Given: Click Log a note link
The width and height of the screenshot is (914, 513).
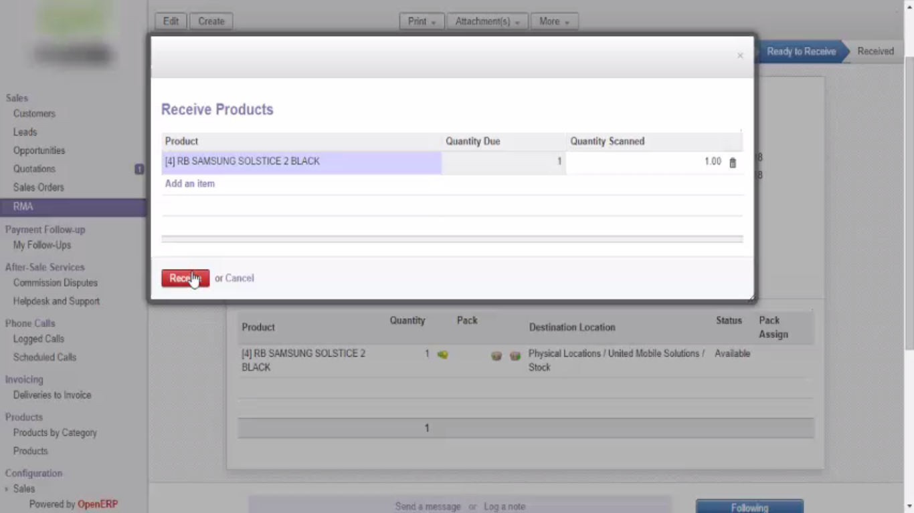Looking at the screenshot, I should (x=505, y=506).
